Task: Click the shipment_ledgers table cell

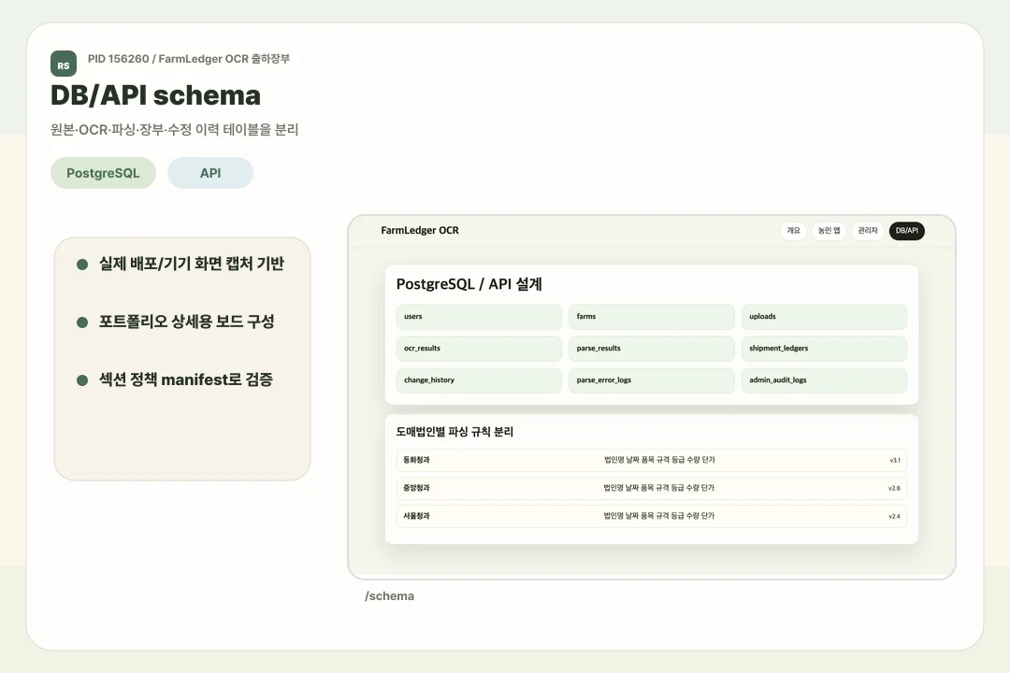Action: pos(824,349)
